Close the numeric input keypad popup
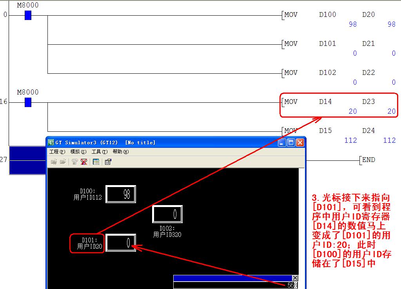The width and height of the screenshot is (401, 289). click(x=295, y=278)
